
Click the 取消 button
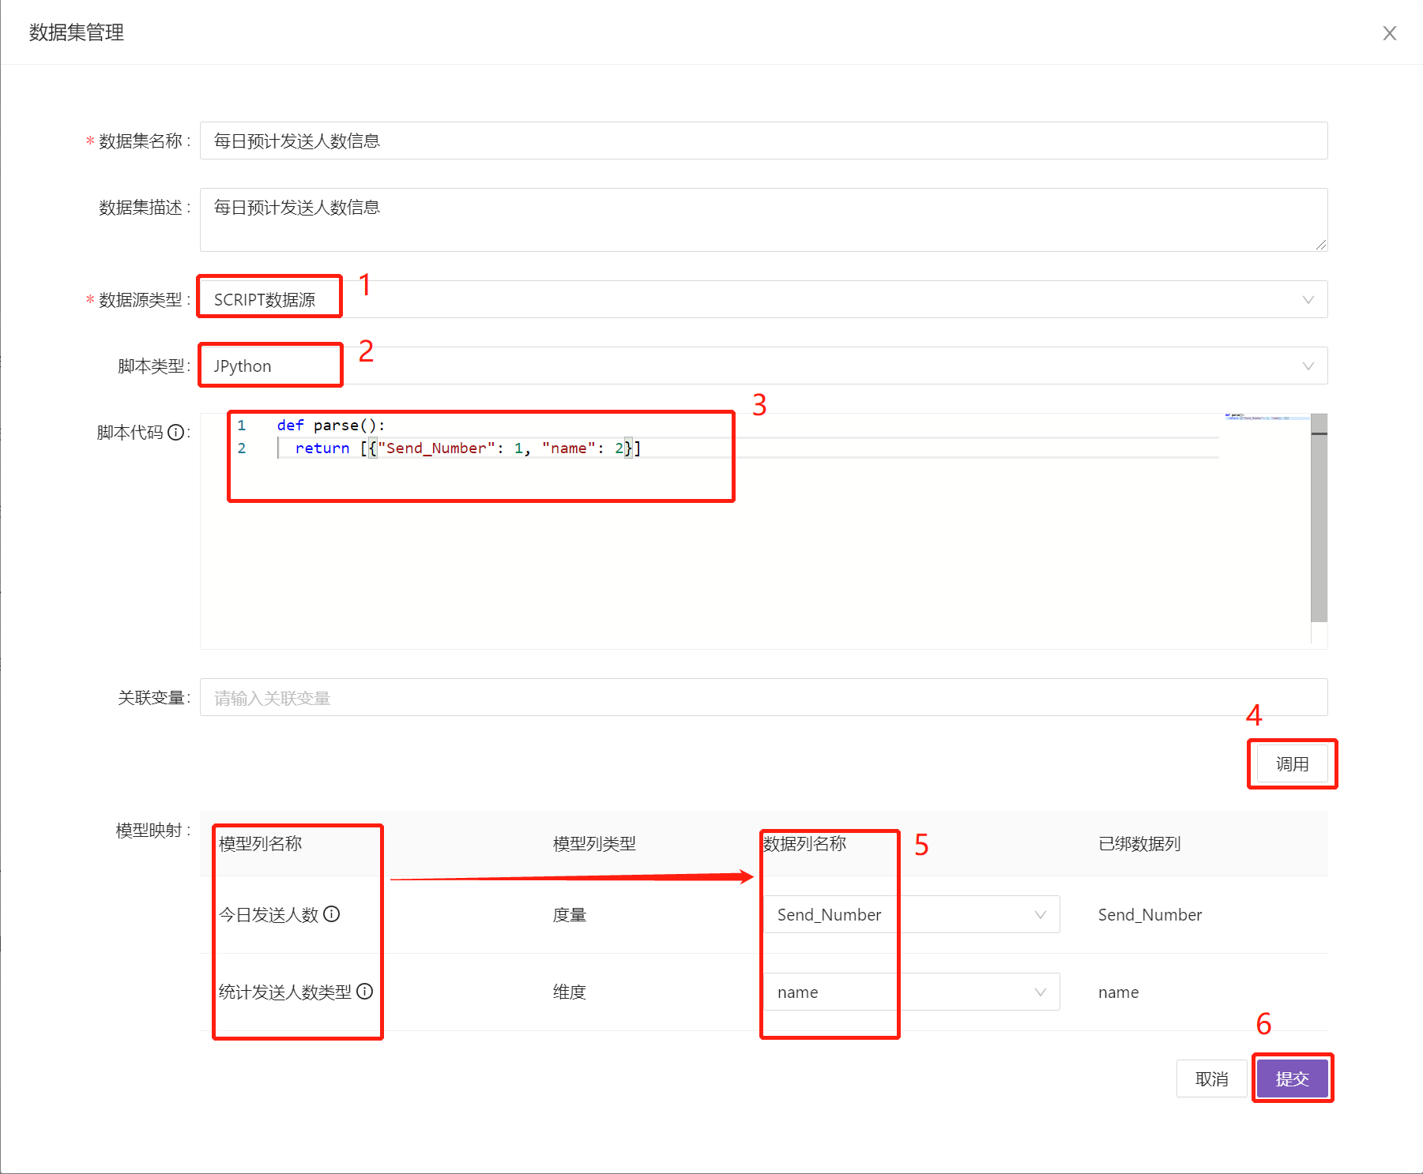point(1211,1078)
